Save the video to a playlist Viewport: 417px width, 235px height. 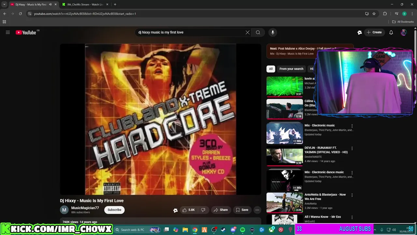click(242, 210)
